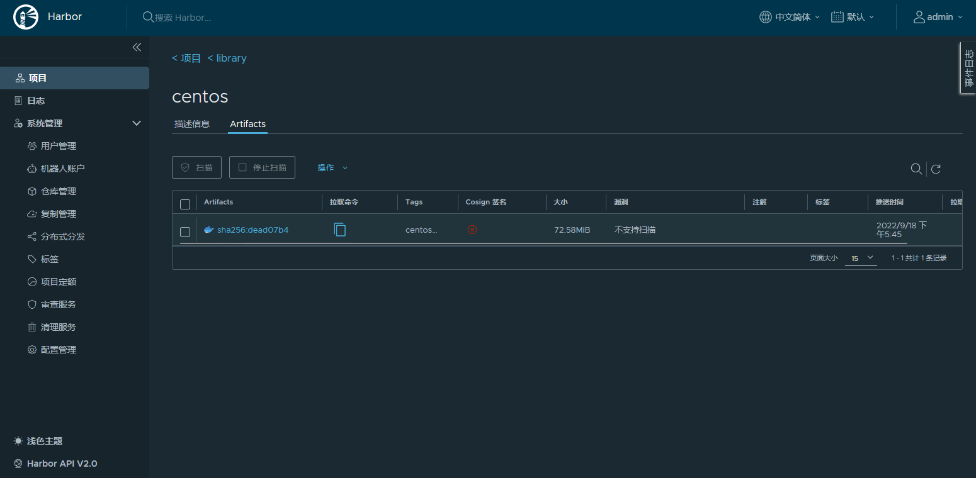Image resolution: width=976 pixels, height=478 pixels.
Task: Click the 注解 column header
Action: click(759, 202)
